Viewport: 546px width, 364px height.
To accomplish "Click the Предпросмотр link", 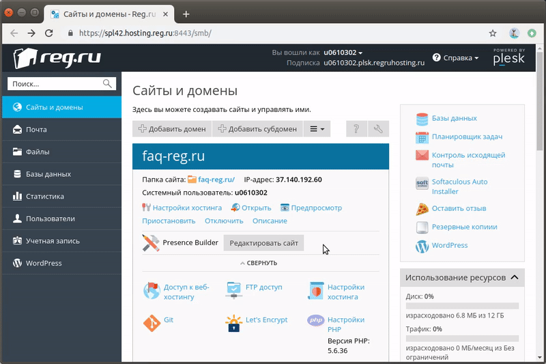I will coord(316,208).
